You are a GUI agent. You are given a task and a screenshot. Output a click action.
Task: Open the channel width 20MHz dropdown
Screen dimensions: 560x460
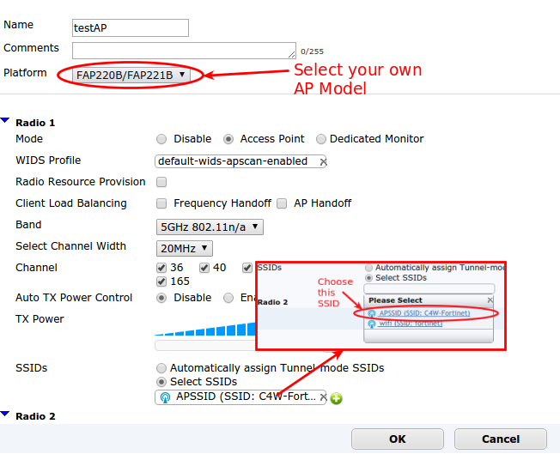[x=185, y=248]
